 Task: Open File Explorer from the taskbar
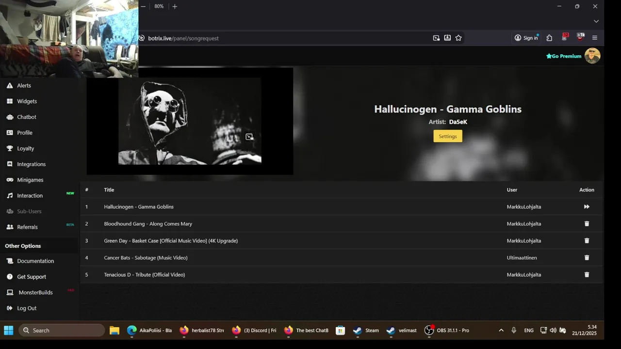(114, 331)
